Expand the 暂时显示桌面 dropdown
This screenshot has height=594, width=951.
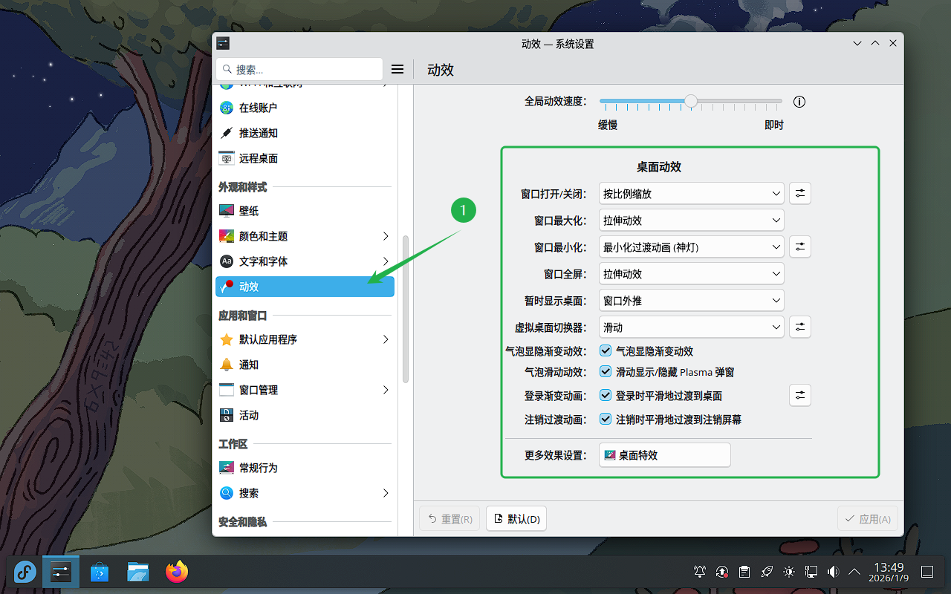[691, 301]
